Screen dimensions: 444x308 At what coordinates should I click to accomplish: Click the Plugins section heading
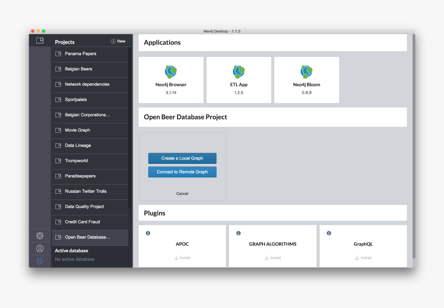tap(154, 213)
